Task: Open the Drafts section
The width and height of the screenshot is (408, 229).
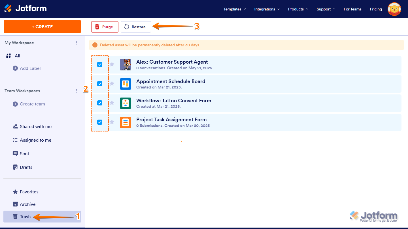Action: point(26,167)
